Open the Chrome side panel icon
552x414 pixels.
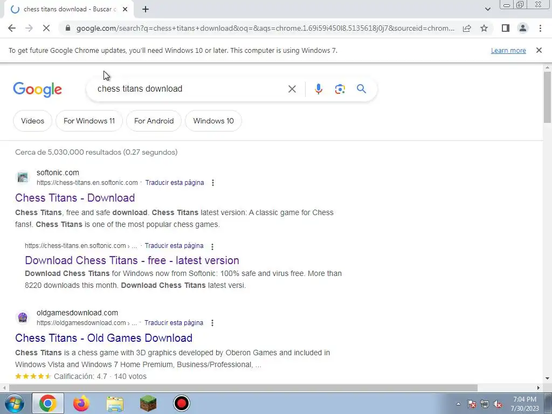pos(506,28)
